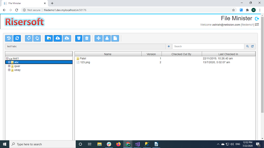Click the history toolbar icon
Viewport: 264px width, 148px height.
point(9,38)
